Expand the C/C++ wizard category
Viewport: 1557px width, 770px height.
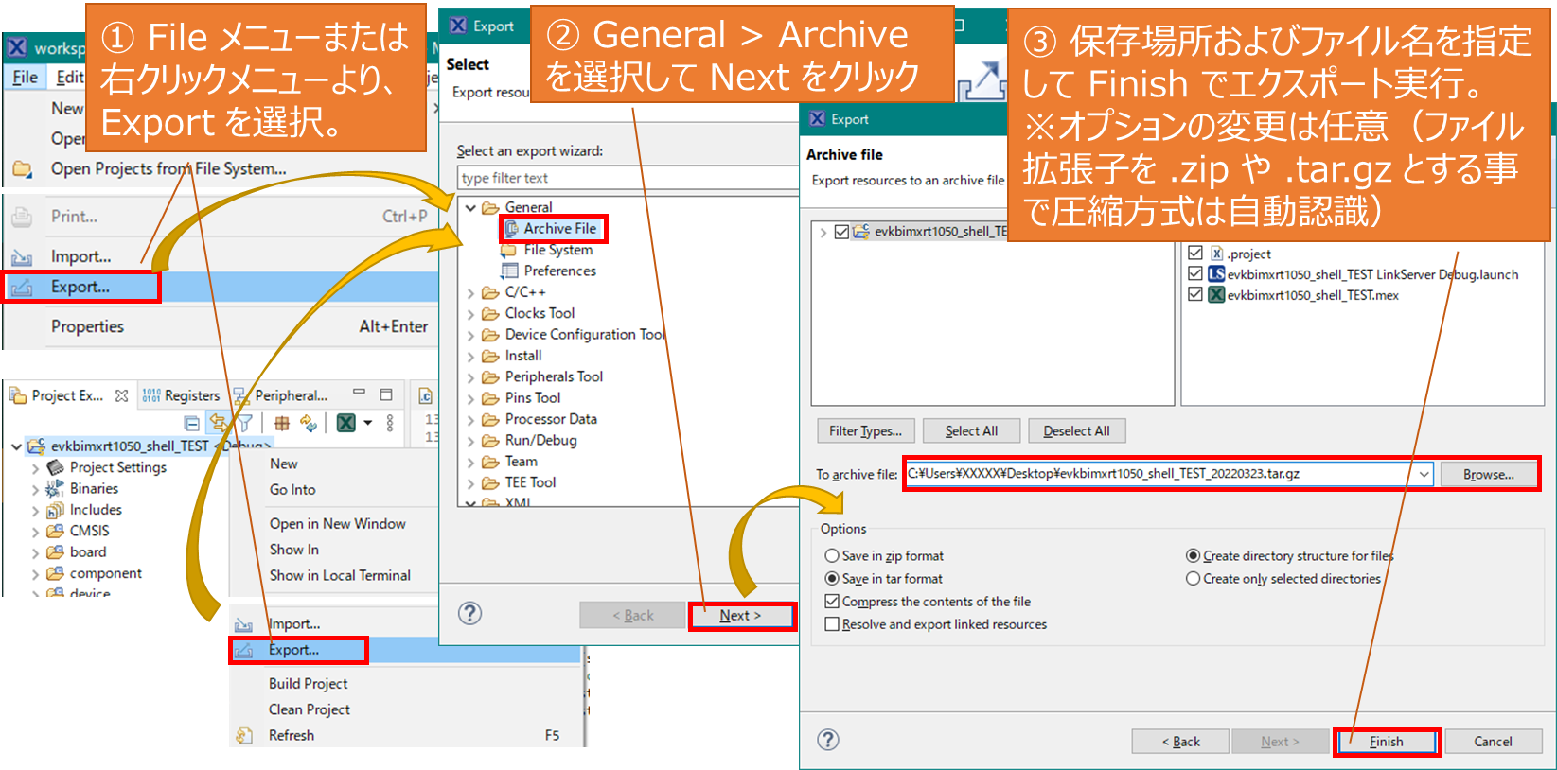coord(470,293)
